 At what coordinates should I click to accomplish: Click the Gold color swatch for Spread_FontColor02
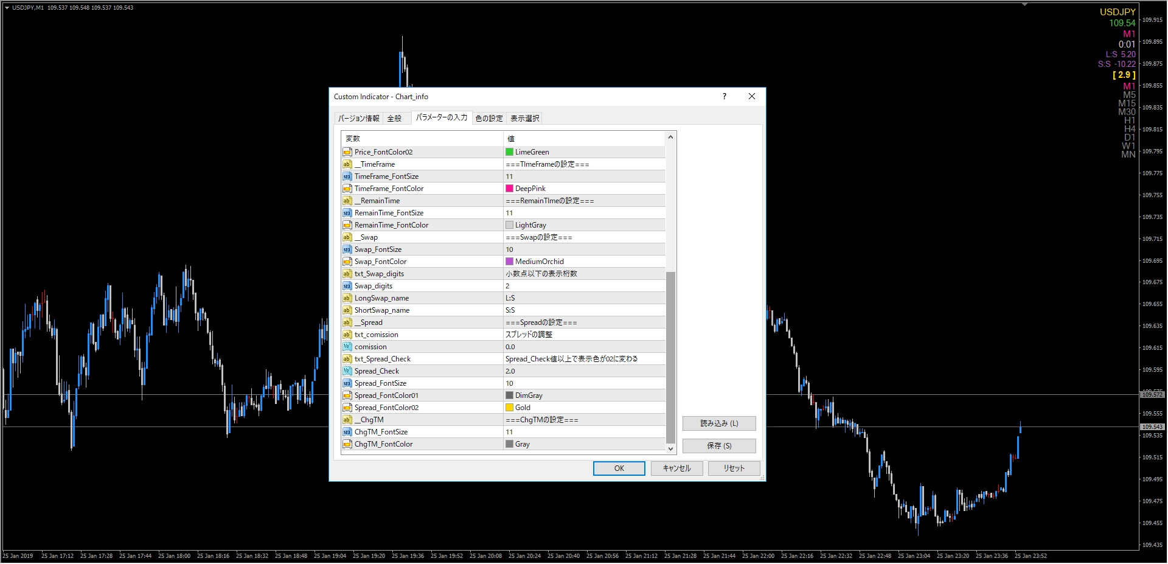[509, 407]
